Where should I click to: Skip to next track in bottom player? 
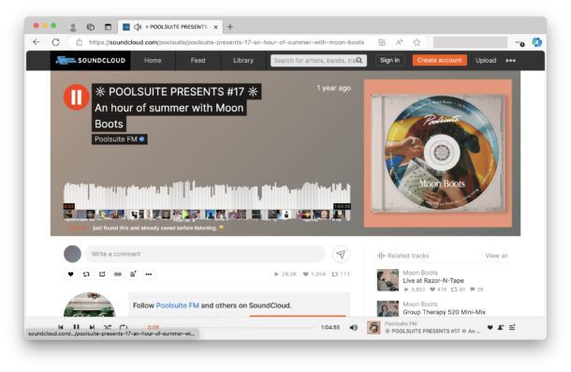(x=92, y=327)
